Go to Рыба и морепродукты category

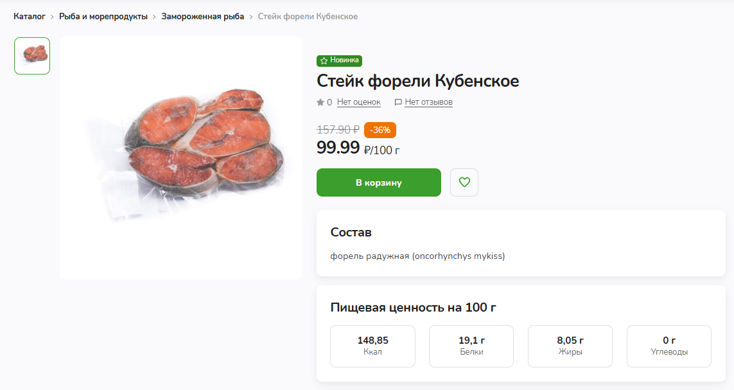point(103,17)
